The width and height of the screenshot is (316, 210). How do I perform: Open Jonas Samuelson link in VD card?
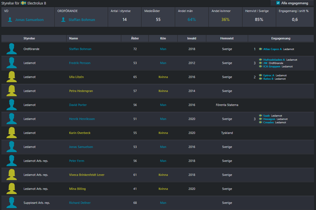tap(29, 20)
